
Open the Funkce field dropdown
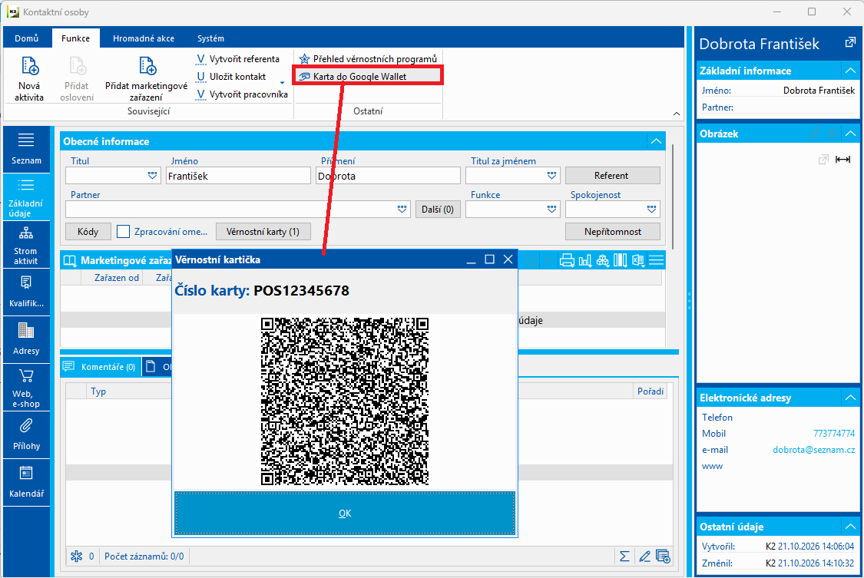click(x=551, y=210)
